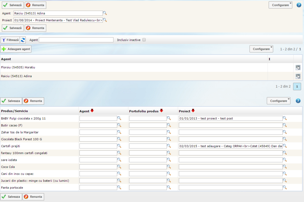The width and height of the screenshot is (304, 202).
Task: Open Configurare dropdown beside Adaugare agent
Action: coord(261,49)
